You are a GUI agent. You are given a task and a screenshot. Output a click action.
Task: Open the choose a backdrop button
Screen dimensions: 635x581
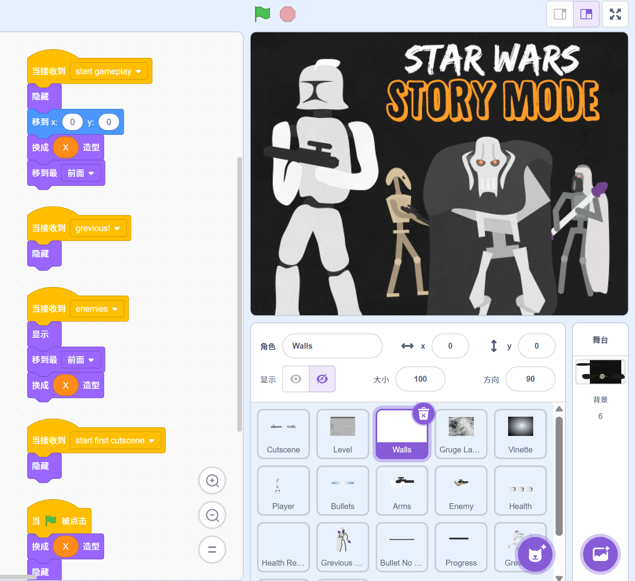point(600,554)
